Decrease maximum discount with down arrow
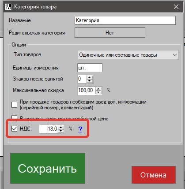This screenshot has width=185, height=189. click(x=98, y=93)
